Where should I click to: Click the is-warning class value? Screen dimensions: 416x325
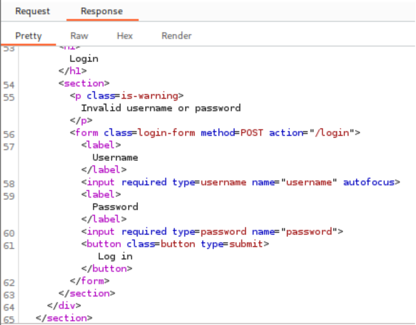158,96
